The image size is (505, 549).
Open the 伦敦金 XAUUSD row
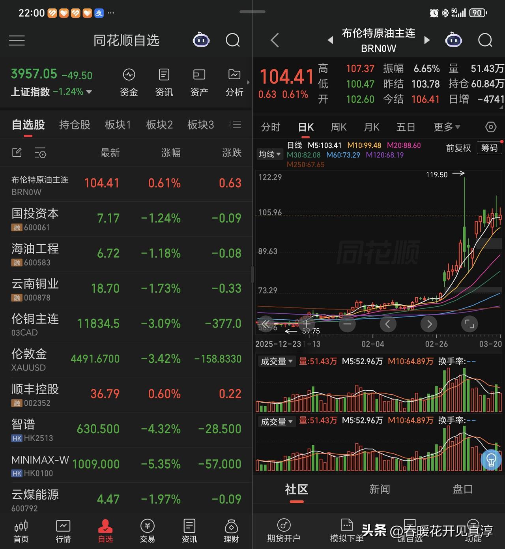pyautogui.click(x=126, y=360)
